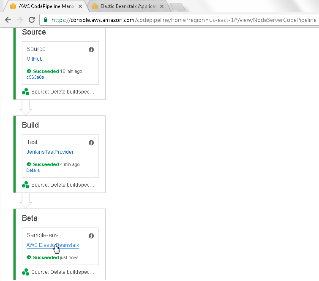Open commit link c563a0e

35,77
